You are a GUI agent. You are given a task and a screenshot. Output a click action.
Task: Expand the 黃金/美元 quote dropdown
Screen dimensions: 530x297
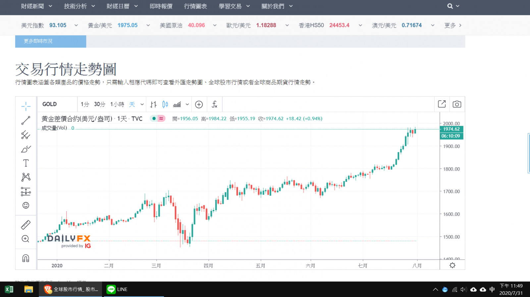(x=148, y=25)
